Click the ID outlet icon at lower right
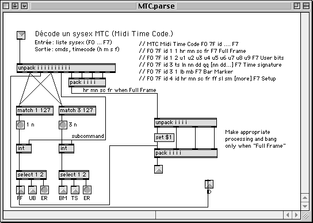The height and width of the screenshot is (223, 313). pyautogui.click(x=209, y=184)
